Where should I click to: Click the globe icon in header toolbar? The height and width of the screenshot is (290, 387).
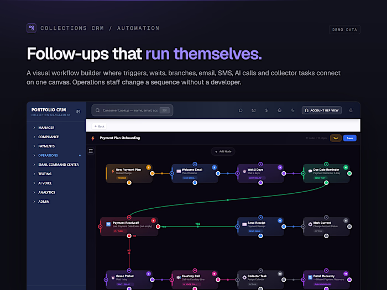[x=279, y=110]
